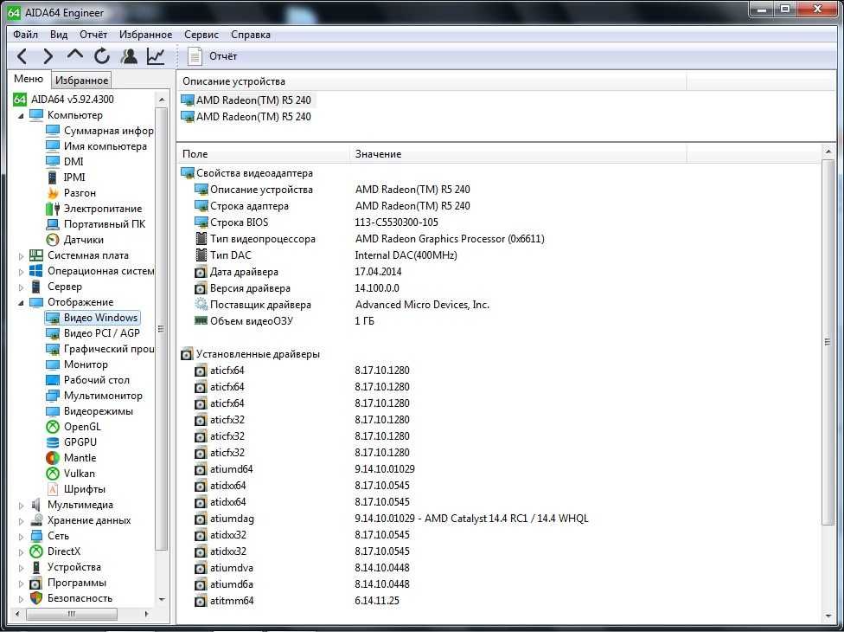844x632 pixels.
Task: Click the Рабочий стол icon
Action: click(x=52, y=380)
